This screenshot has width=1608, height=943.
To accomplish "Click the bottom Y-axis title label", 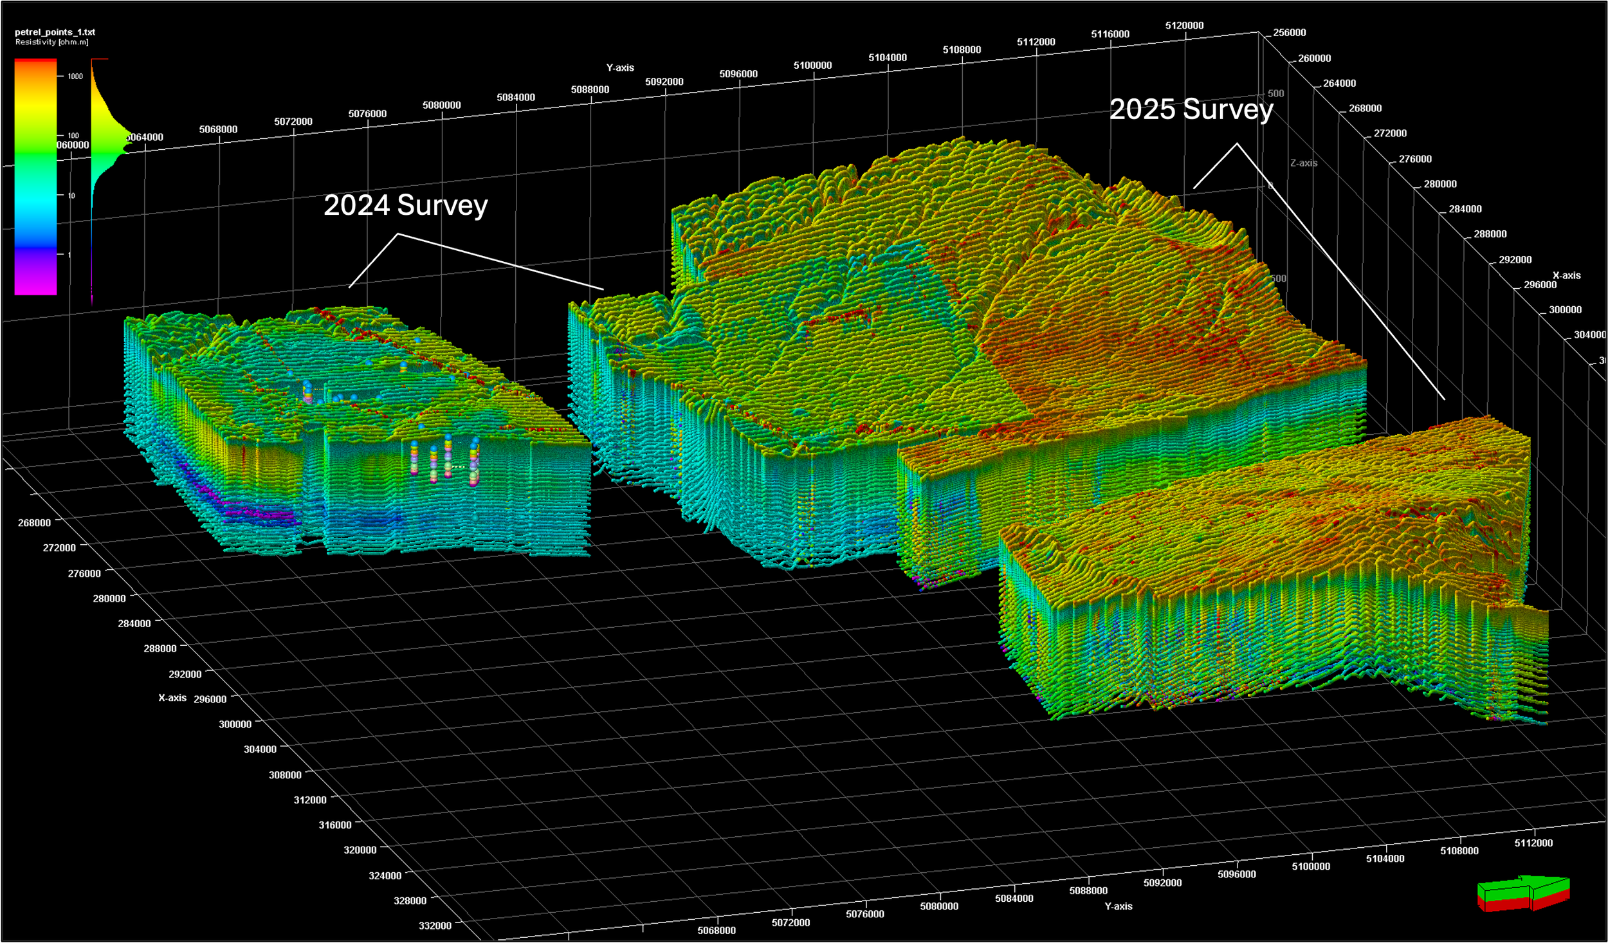I will pyautogui.click(x=1118, y=906).
